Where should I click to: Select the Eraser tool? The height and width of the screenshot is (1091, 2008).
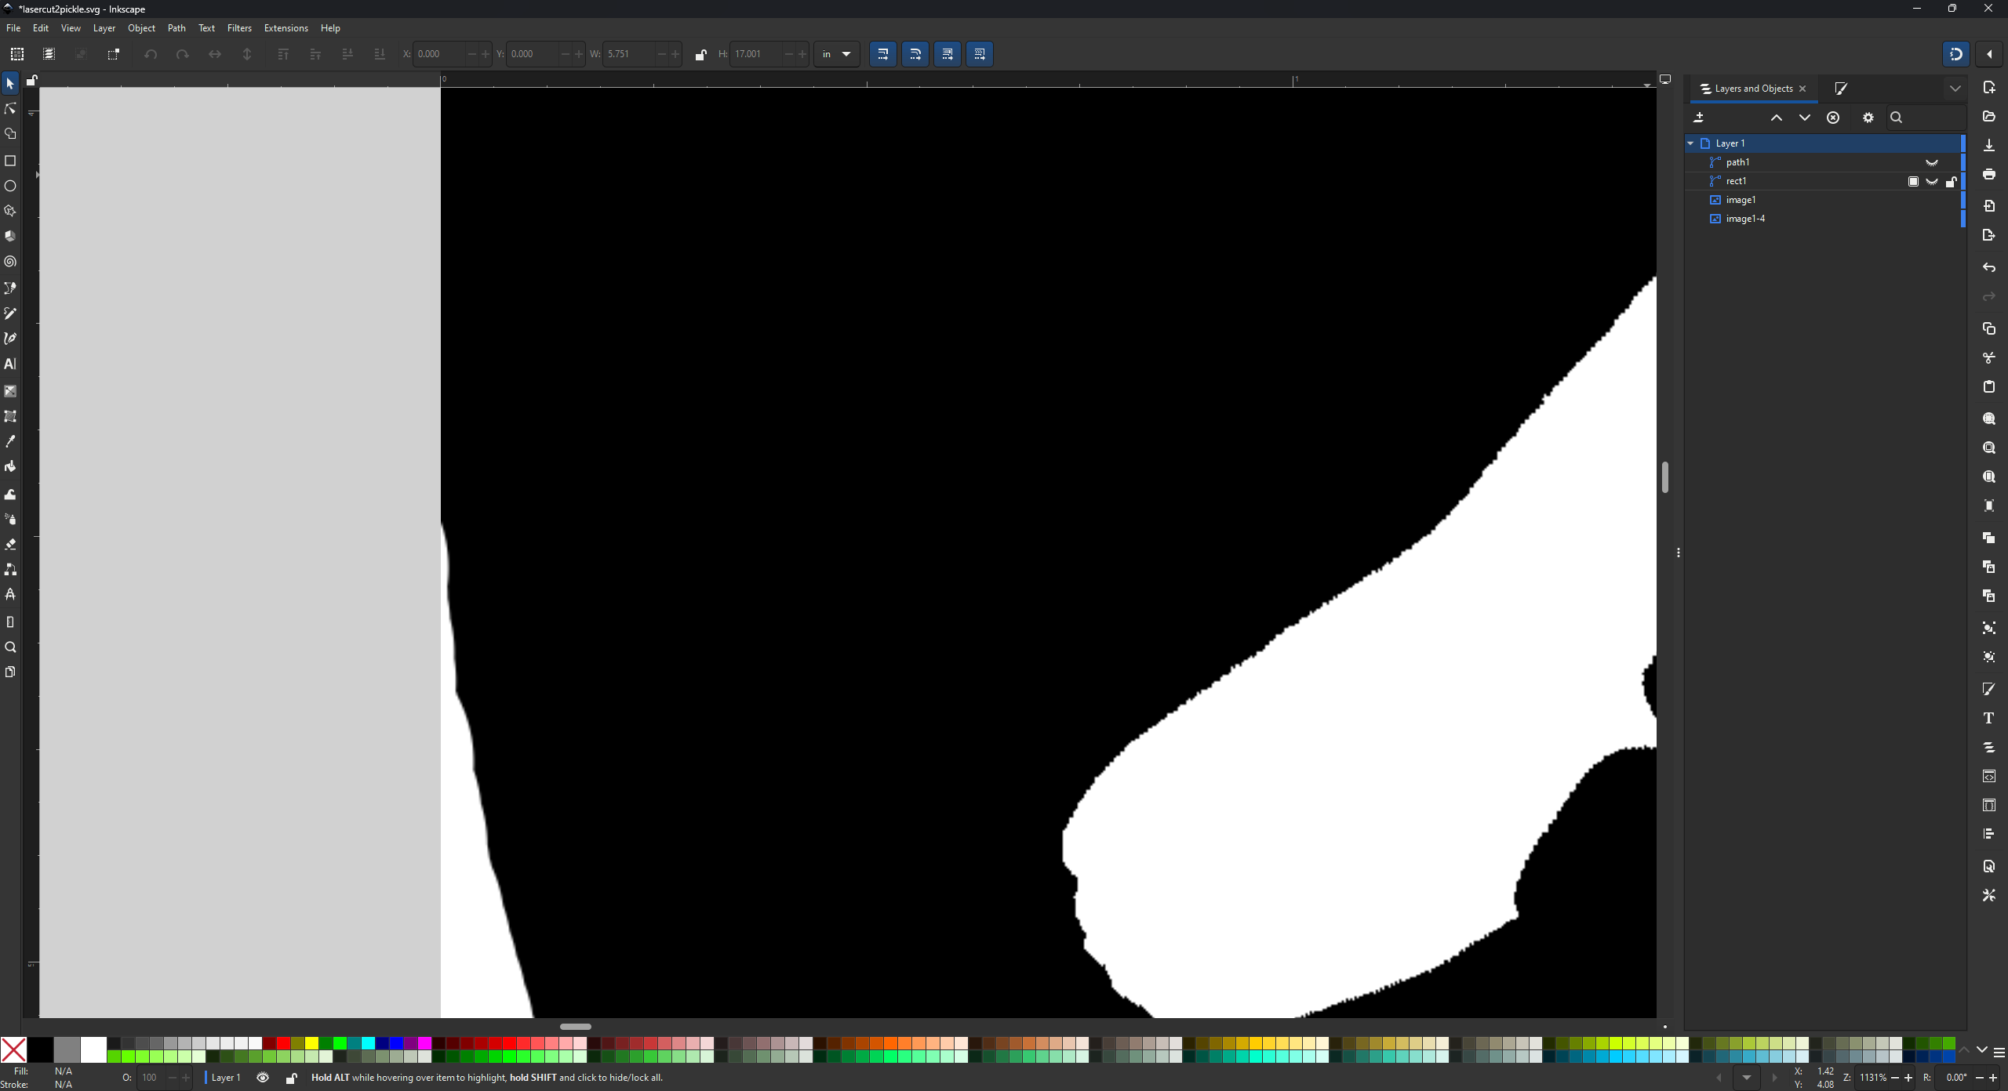click(10, 544)
